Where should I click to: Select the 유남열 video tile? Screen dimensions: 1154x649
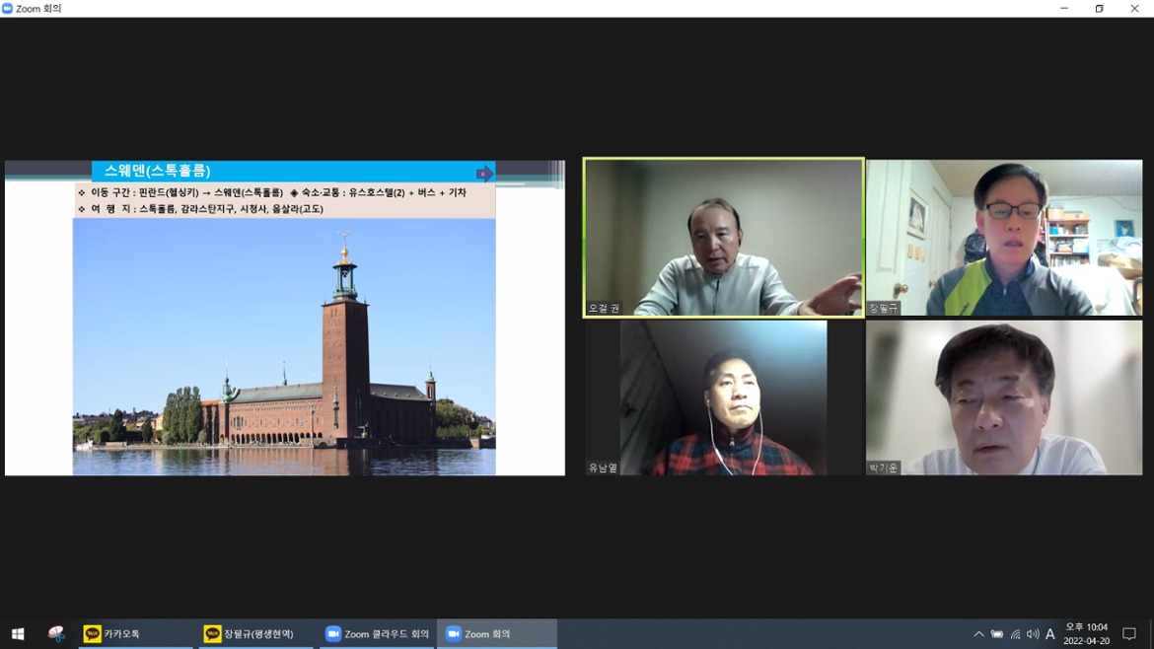[x=723, y=397]
